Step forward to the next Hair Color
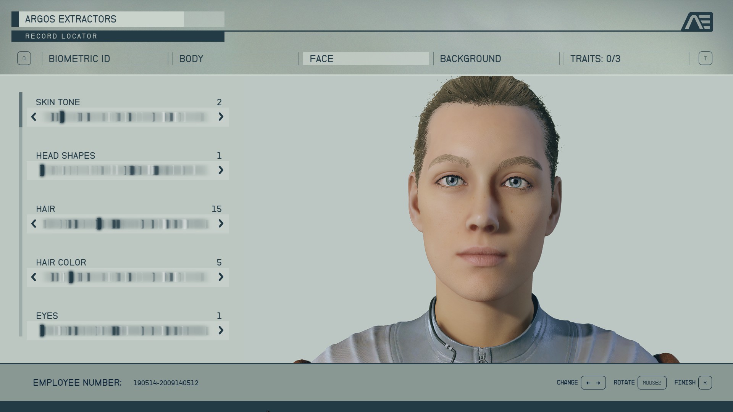This screenshot has width=733, height=412. [x=221, y=277]
